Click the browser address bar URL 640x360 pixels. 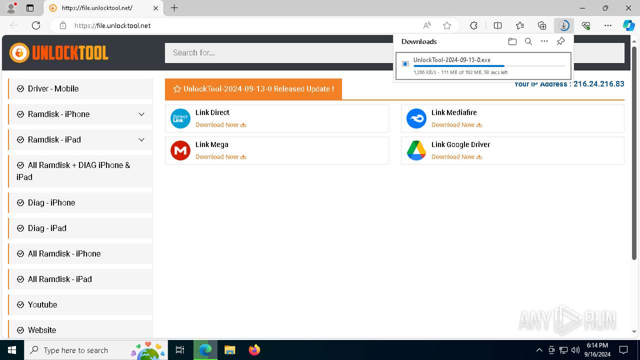pos(112,25)
